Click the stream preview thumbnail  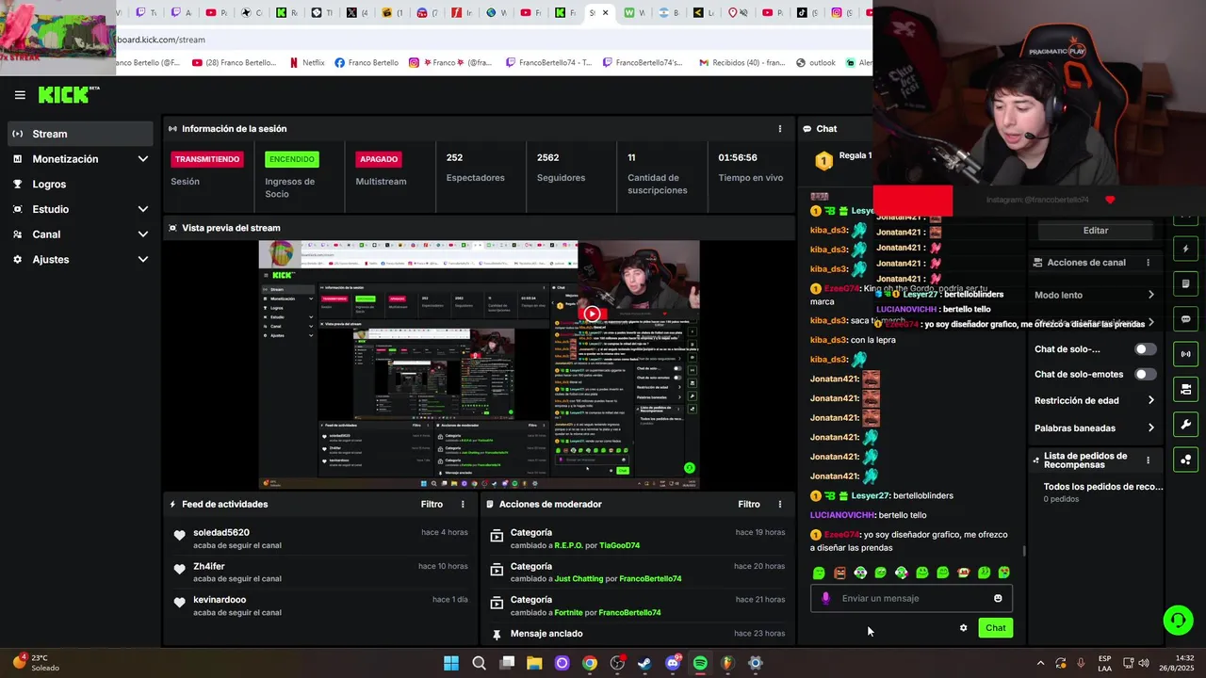click(480, 364)
